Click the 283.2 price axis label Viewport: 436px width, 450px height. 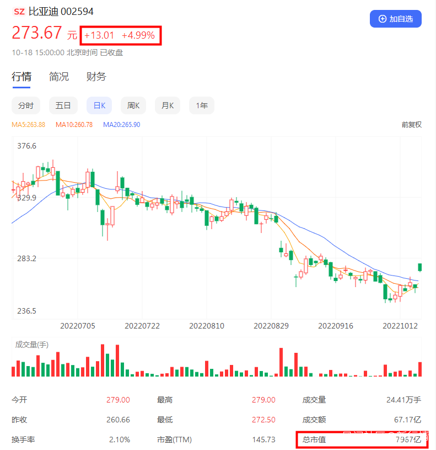pyautogui.click(x=26, y=258)
